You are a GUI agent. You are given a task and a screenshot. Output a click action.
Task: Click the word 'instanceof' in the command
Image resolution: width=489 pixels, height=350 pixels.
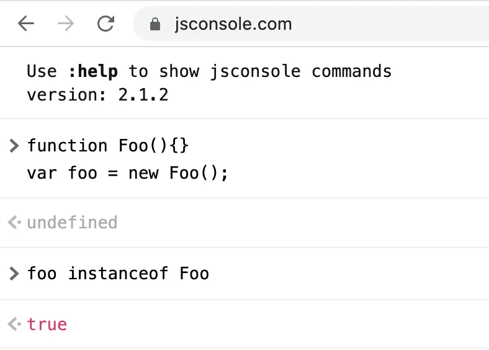coord(118,274)
